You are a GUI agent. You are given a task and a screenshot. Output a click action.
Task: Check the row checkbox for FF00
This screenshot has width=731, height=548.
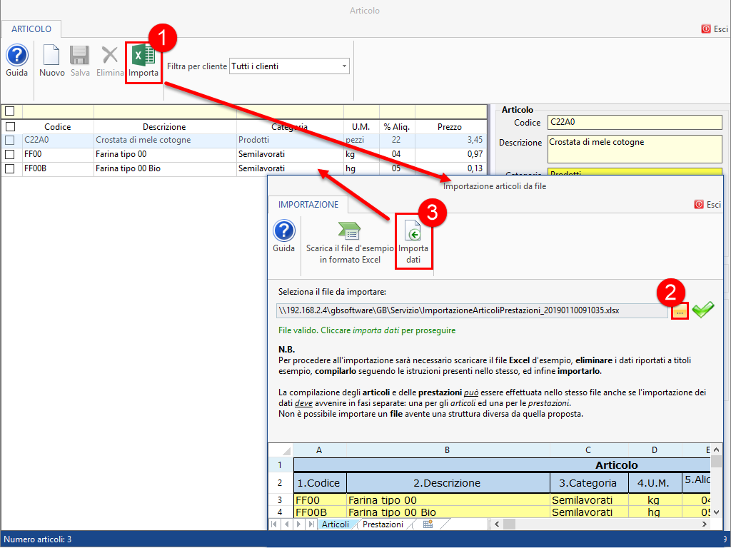point(10,154)
